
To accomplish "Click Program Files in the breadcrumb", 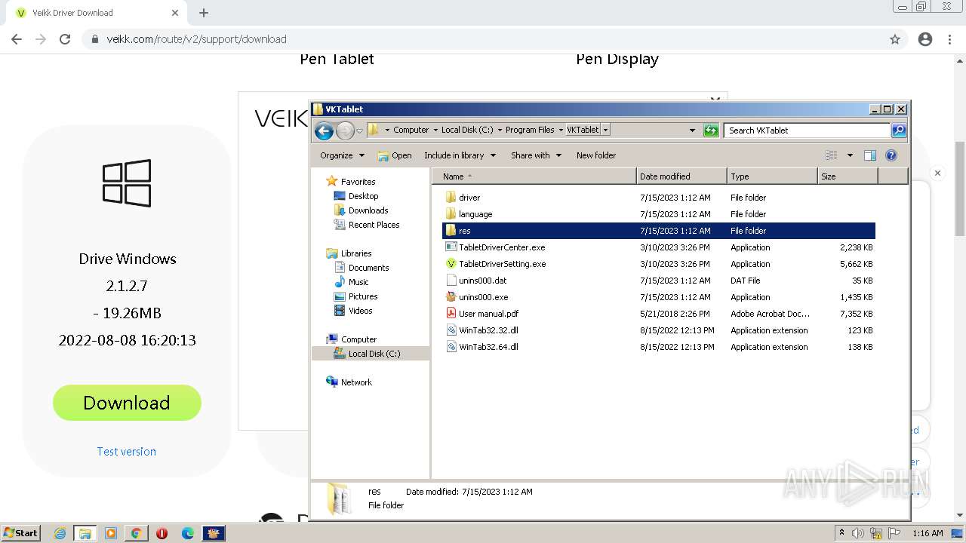I will click(x=530, y=130).
